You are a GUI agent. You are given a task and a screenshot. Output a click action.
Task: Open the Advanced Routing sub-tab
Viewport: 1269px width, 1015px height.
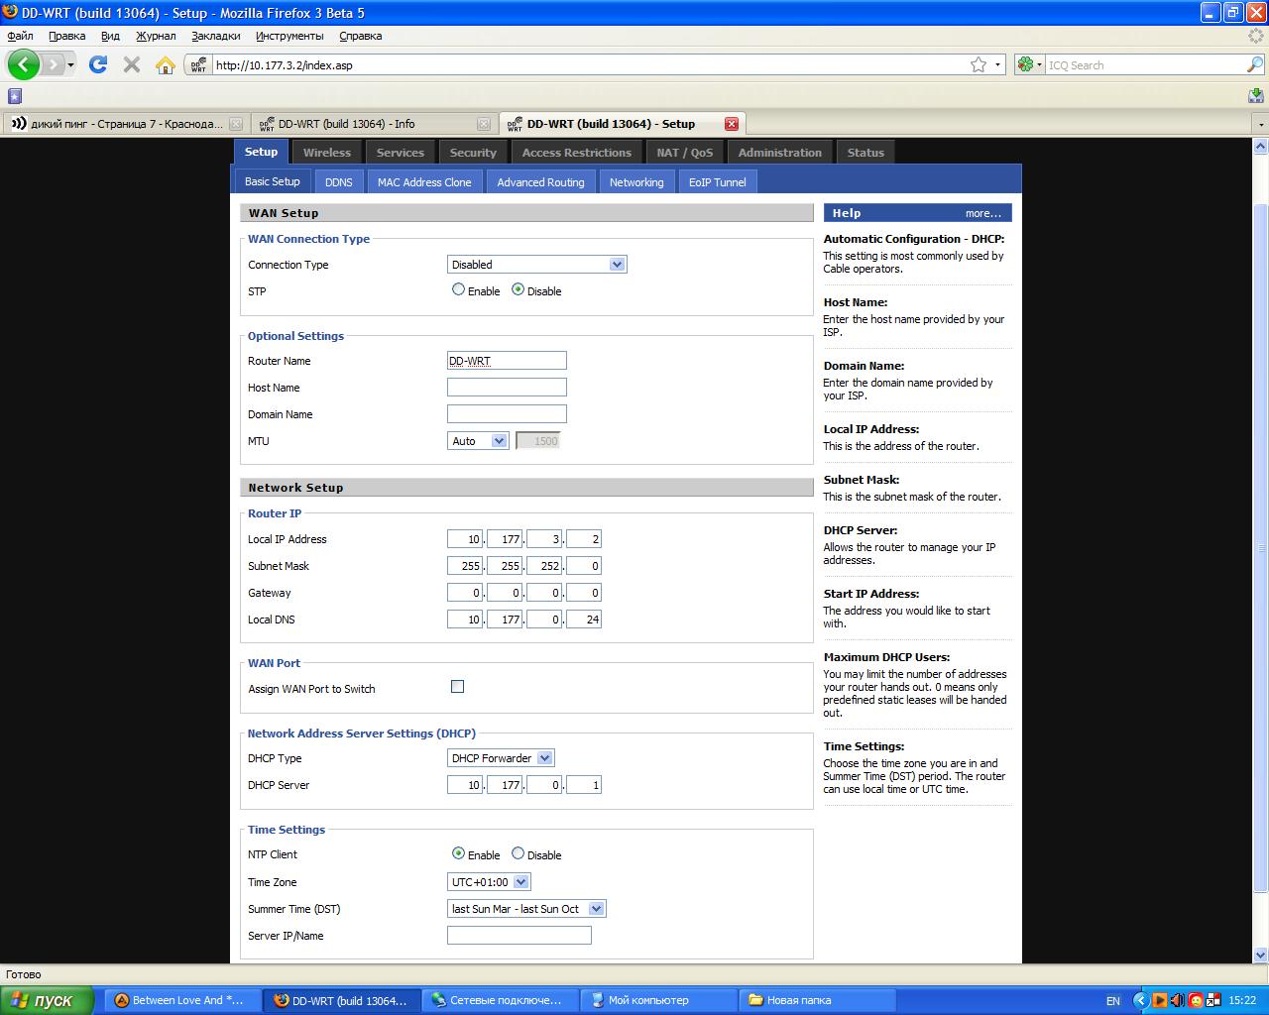click(x=540, y=182)
